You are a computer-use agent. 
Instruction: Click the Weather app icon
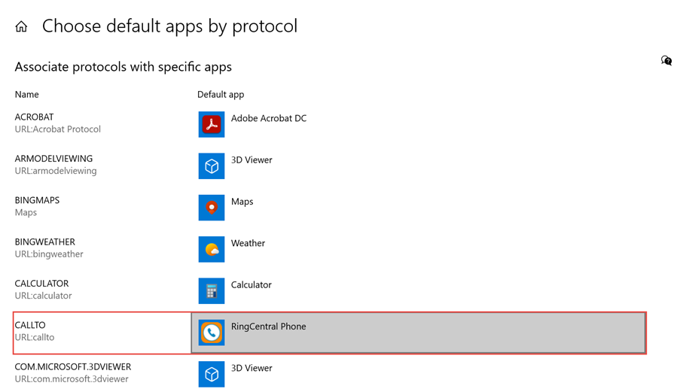[x=212, y=249]
